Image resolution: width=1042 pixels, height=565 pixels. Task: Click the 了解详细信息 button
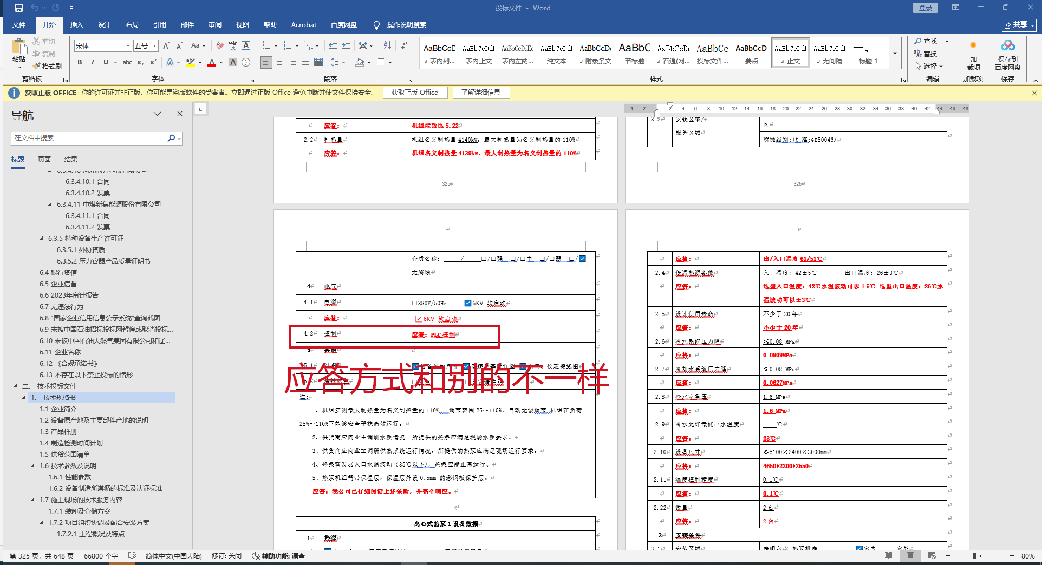point(481,93)
